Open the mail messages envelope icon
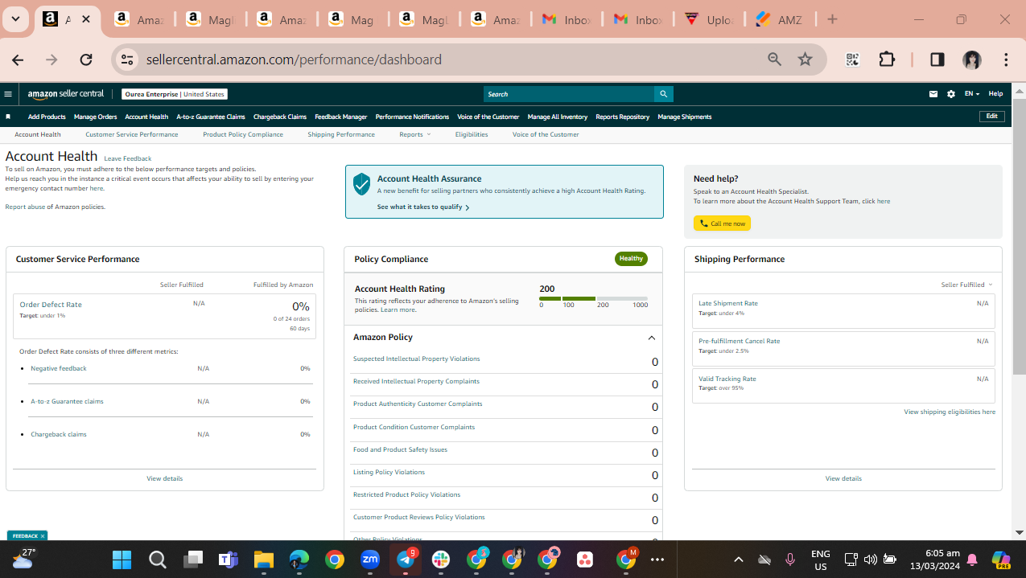 (x=933, y=94)
